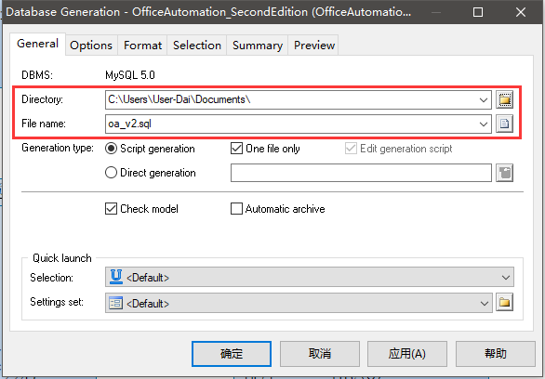Expand the Directory dropdown arrow
The height and width of the screenshot is (379, 545).
483,100
